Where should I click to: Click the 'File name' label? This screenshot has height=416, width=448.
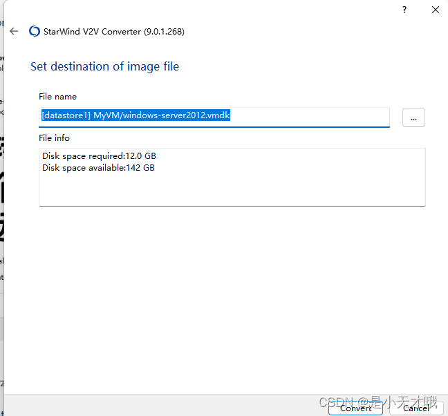(57, 97)
